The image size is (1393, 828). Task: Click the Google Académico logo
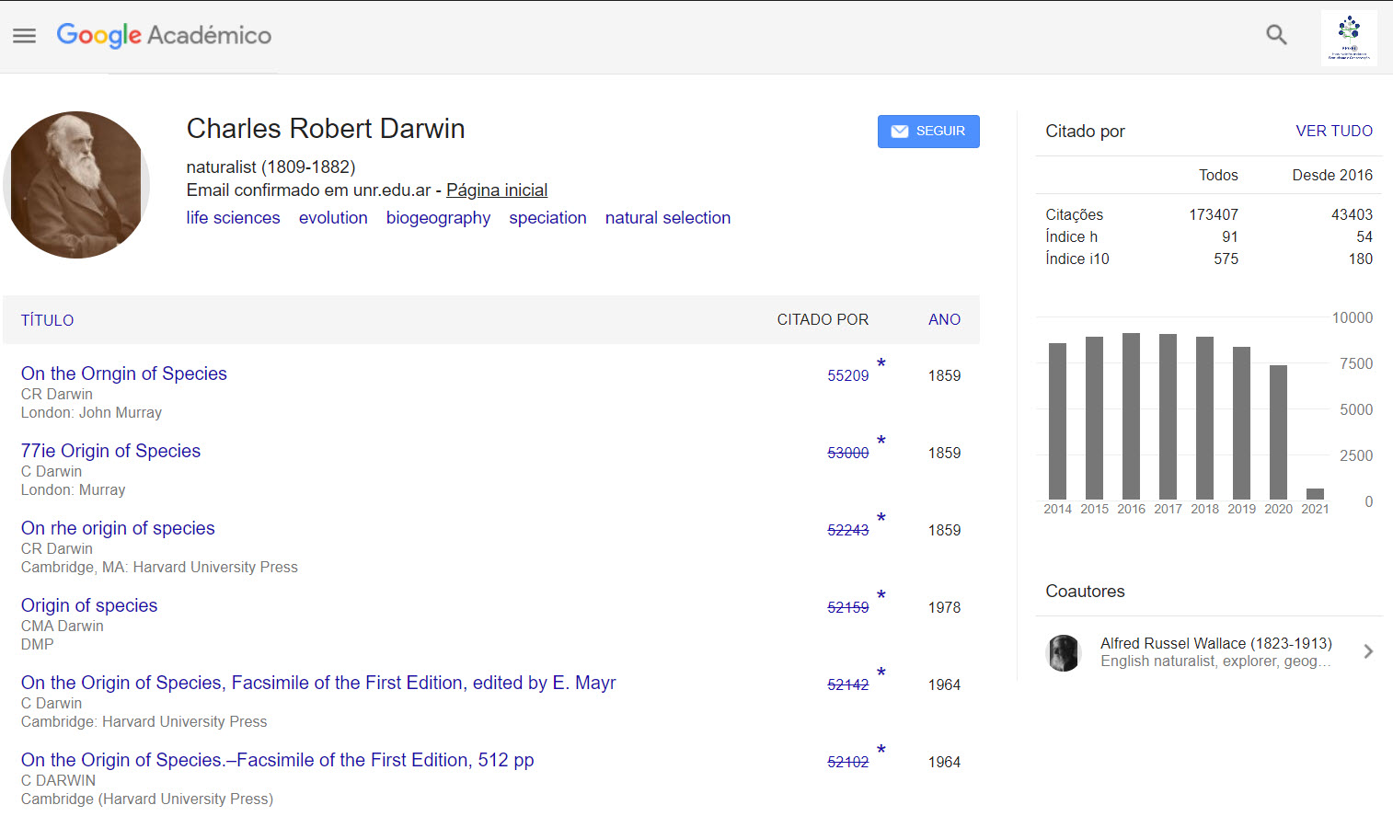164,35
